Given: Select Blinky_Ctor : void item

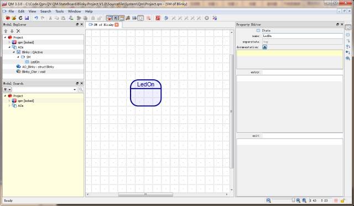Looking at the screenshot, I should [33, 72].
